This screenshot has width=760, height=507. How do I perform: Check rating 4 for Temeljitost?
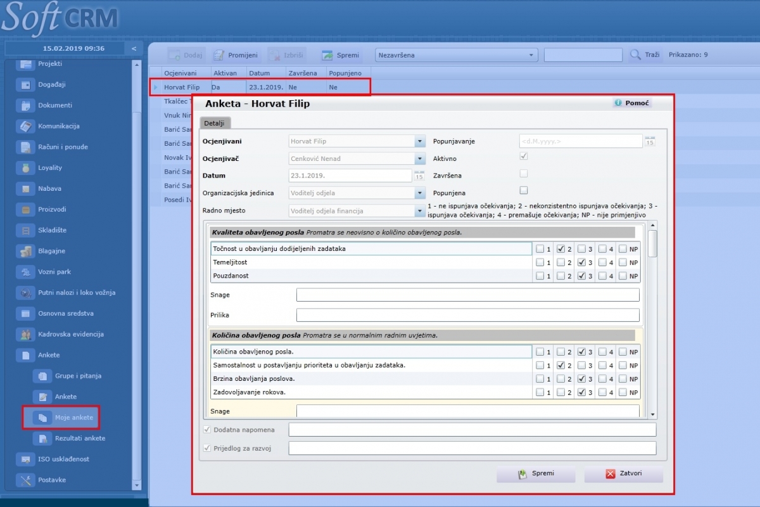point(602,262)
